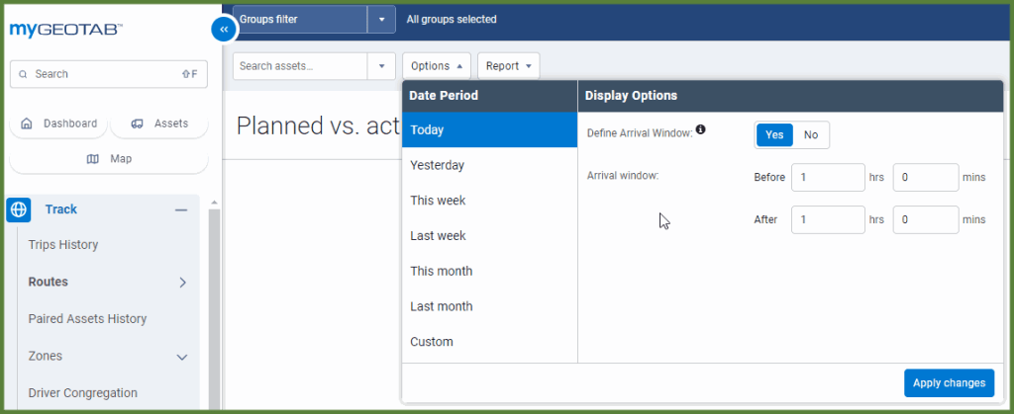Collapse the Track section minus icon

[x=181, y=209]
